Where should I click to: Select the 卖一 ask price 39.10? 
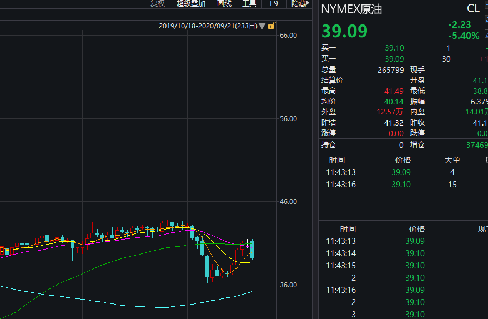click(394, 48)
